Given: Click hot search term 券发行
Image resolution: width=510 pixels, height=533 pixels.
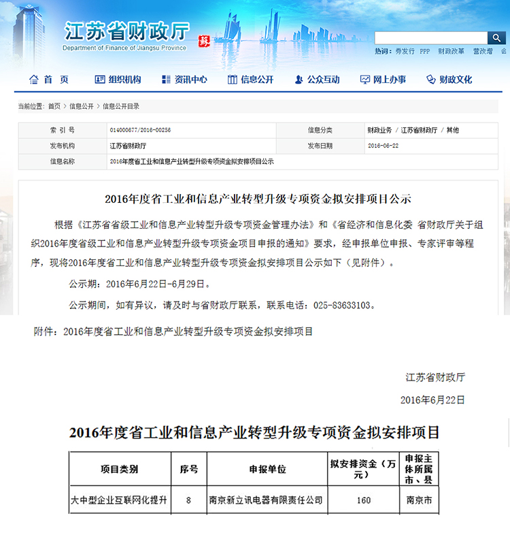Looking at the screenshot, I should pyautogui.click(x=405, y=51).
